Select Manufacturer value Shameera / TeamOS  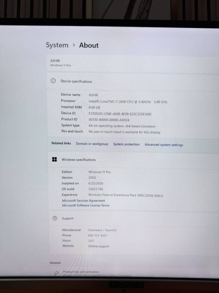pyautogui.click(x=102, y=230)
